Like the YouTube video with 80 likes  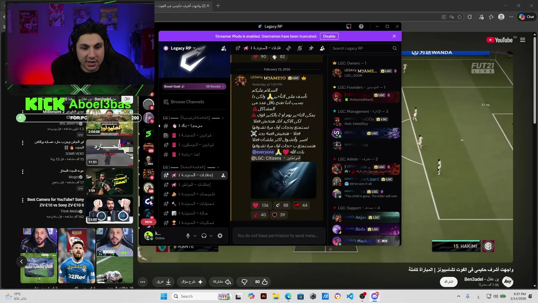(x=261, y=282)
